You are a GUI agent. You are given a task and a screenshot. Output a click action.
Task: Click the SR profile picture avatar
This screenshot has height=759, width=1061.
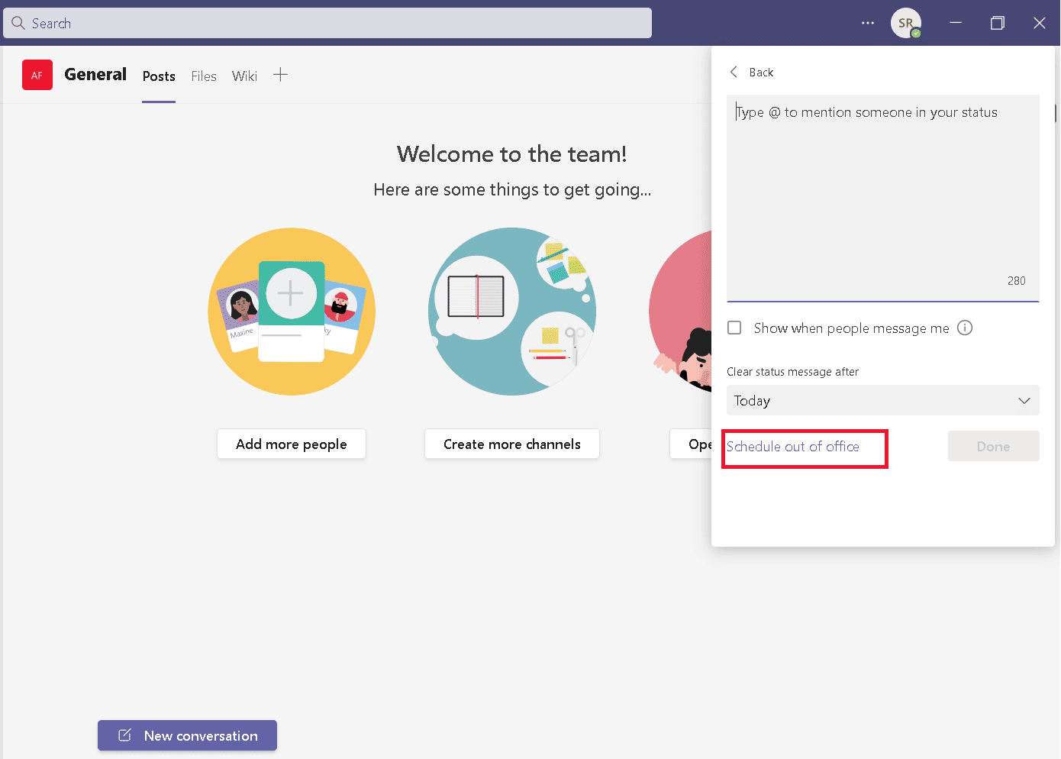coord(905,23)
